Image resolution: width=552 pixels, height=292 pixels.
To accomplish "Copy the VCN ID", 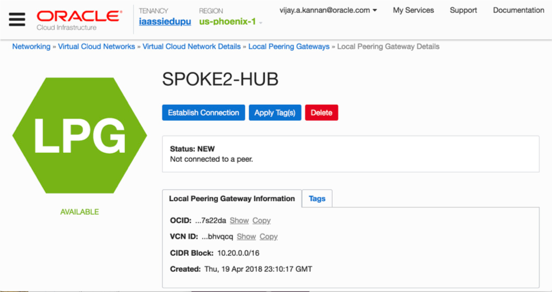I will (268, 236).
